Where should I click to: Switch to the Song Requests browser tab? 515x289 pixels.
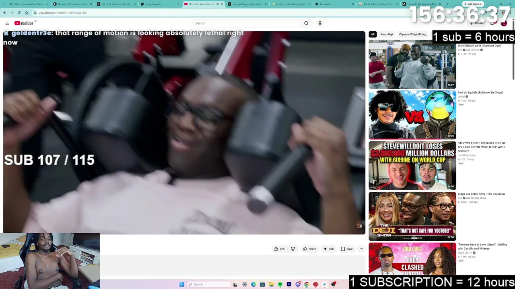click(x=159, y=4)
